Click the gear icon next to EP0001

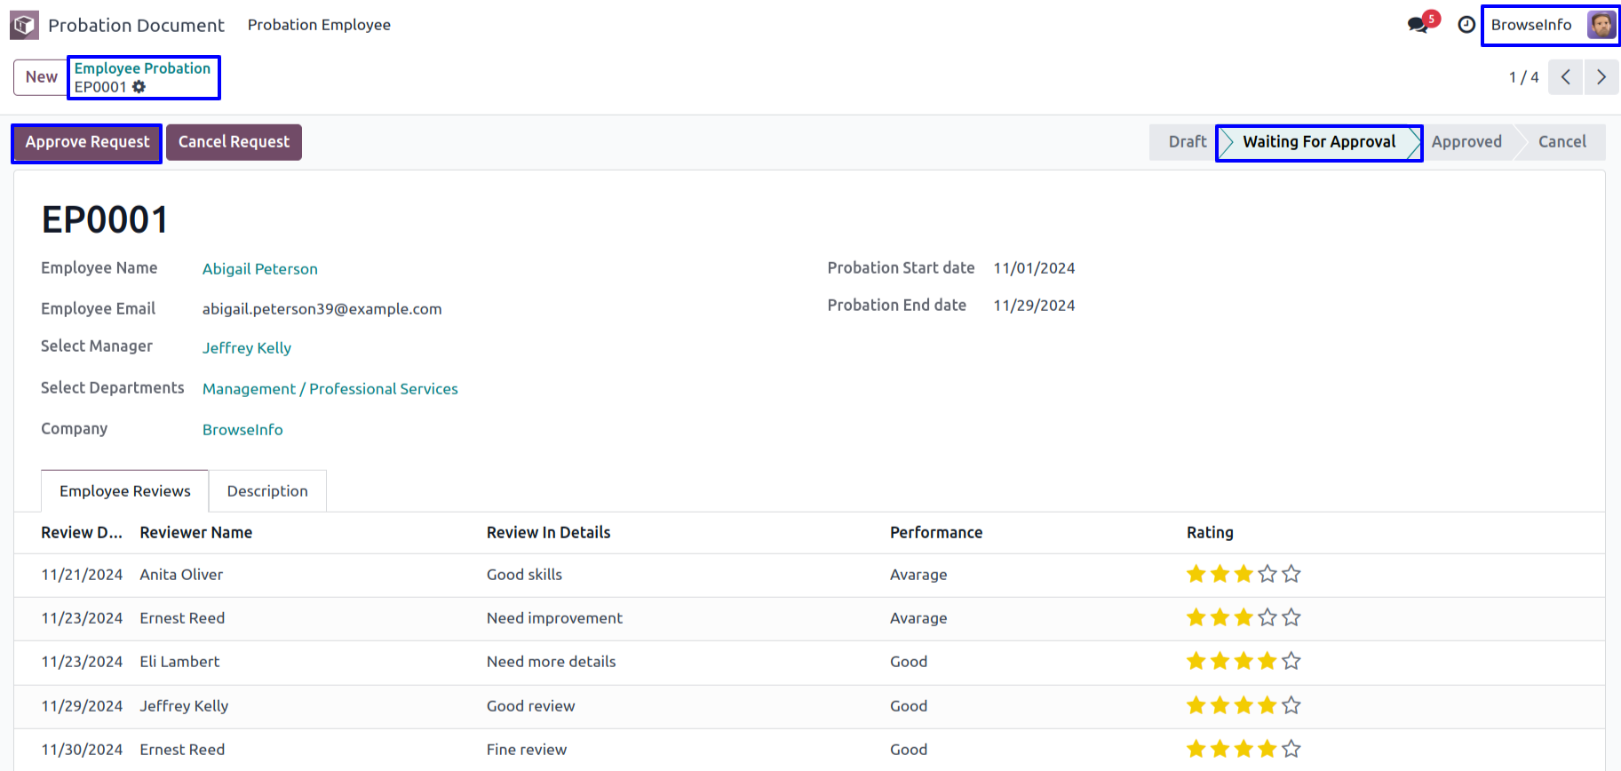pos(139,87)
